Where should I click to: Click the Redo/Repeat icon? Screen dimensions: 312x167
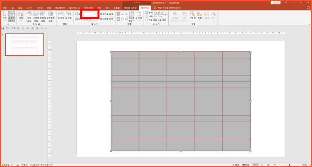click(14, 28)
